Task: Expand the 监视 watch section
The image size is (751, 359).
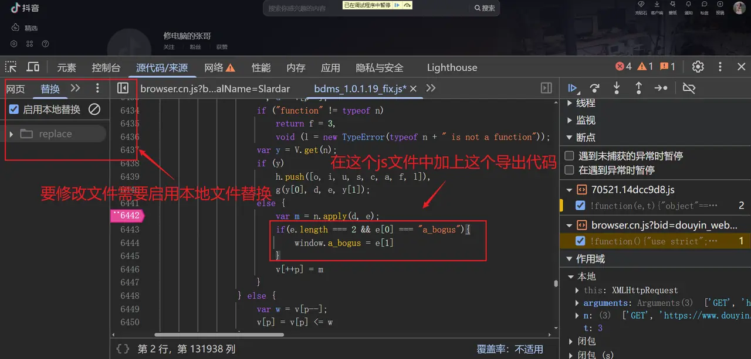Action: [569, 120]
